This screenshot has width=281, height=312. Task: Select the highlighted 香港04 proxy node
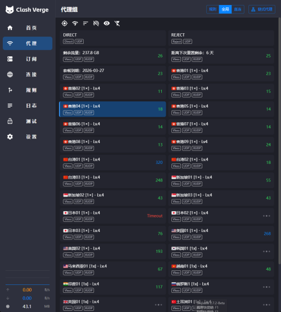click(112, 109)
